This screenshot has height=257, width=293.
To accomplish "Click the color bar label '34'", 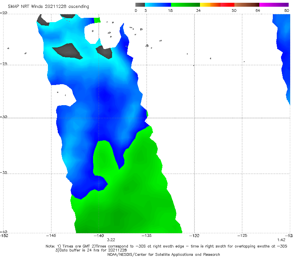I will [x=198, y=10].
